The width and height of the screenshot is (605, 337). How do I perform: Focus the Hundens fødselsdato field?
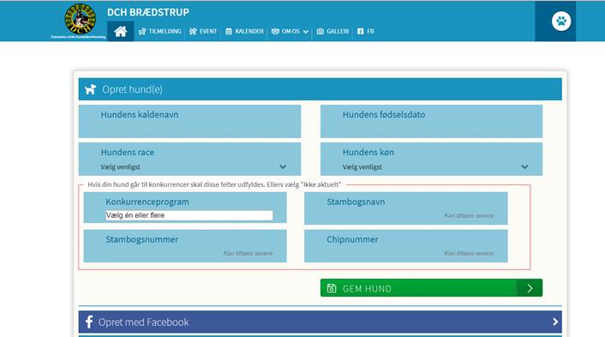coord(431,121)
